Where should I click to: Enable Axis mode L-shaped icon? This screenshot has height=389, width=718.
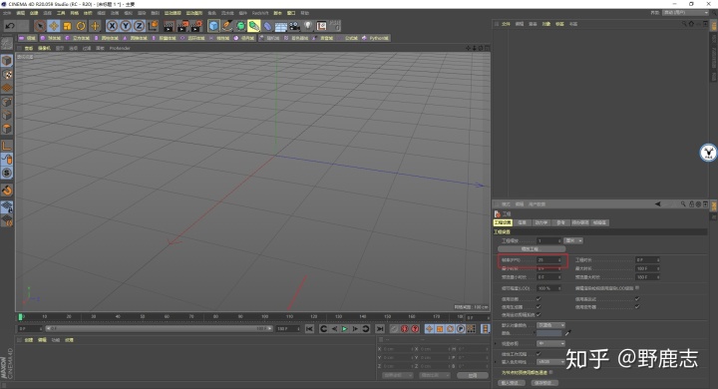(x=7, y=146)
